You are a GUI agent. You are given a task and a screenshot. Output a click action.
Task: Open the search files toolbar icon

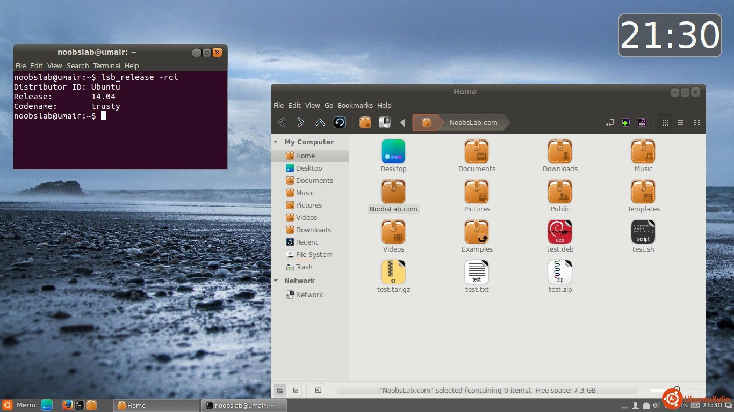642,122
